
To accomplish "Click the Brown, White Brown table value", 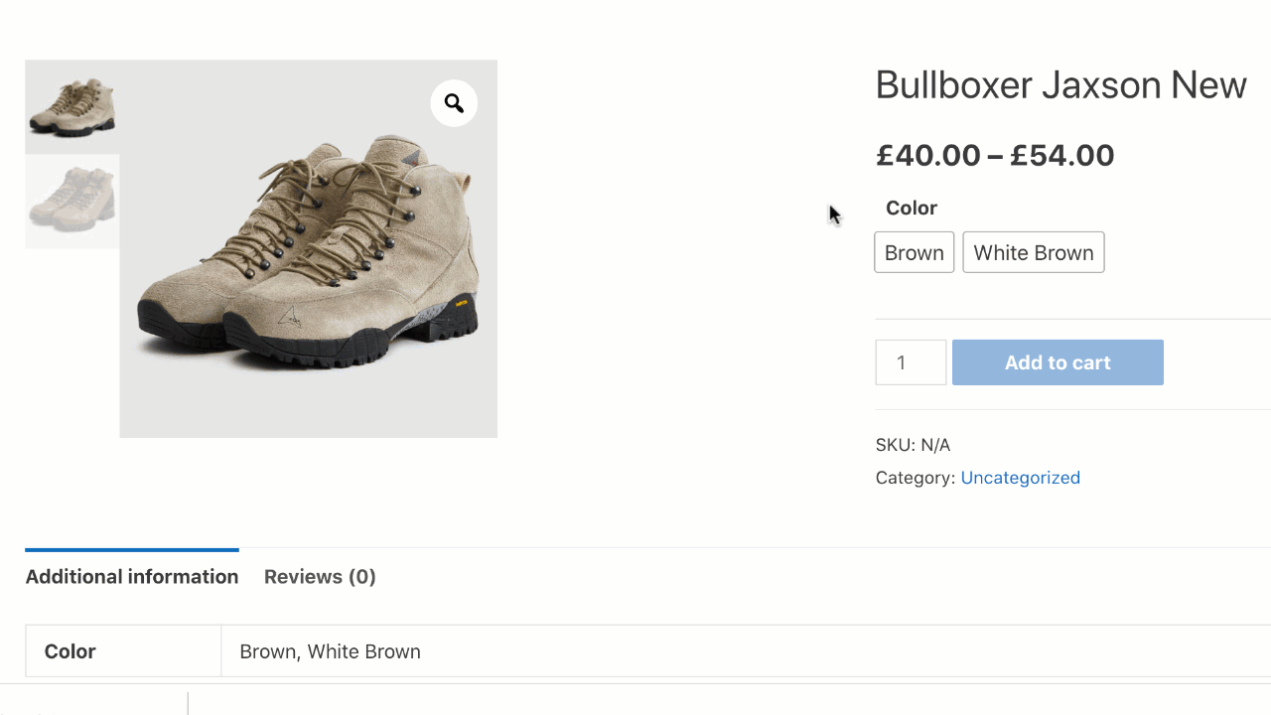I will [x=330, y=651].
